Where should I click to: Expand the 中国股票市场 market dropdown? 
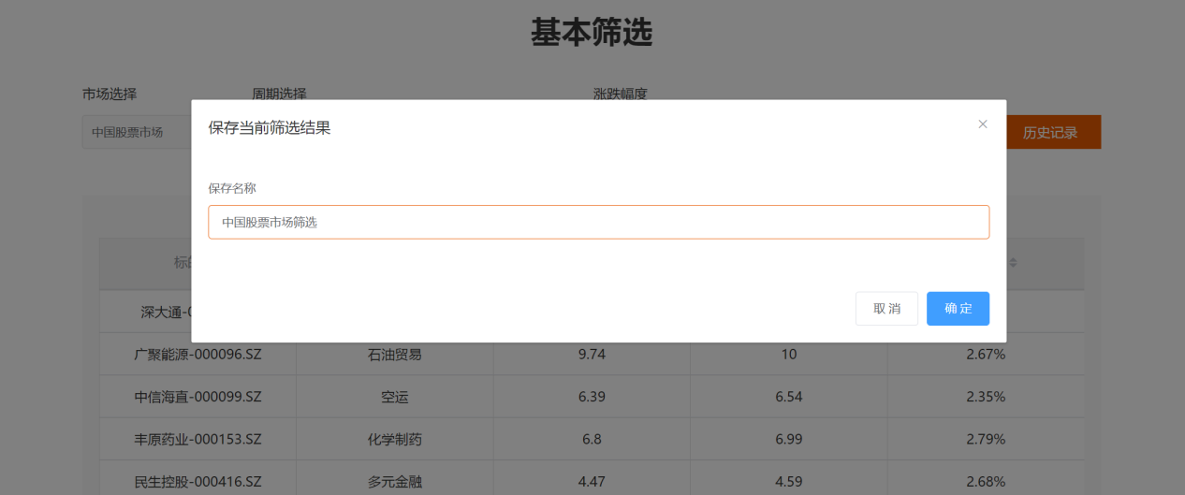tap(136, 133)
